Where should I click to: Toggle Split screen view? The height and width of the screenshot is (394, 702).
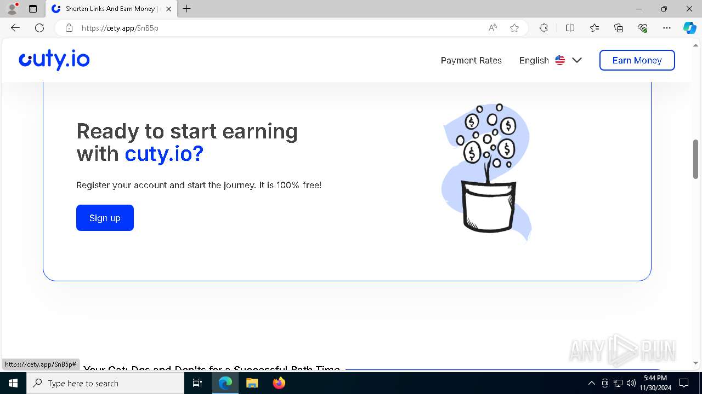tap(570, 28)
